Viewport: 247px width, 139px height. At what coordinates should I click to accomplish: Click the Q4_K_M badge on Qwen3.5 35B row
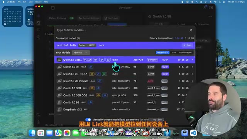click(x=88, y=60)
